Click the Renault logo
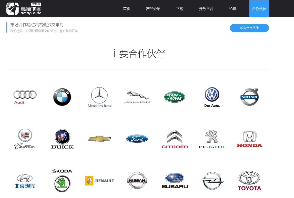Screen dimensions: 294x198 (99, 181)
